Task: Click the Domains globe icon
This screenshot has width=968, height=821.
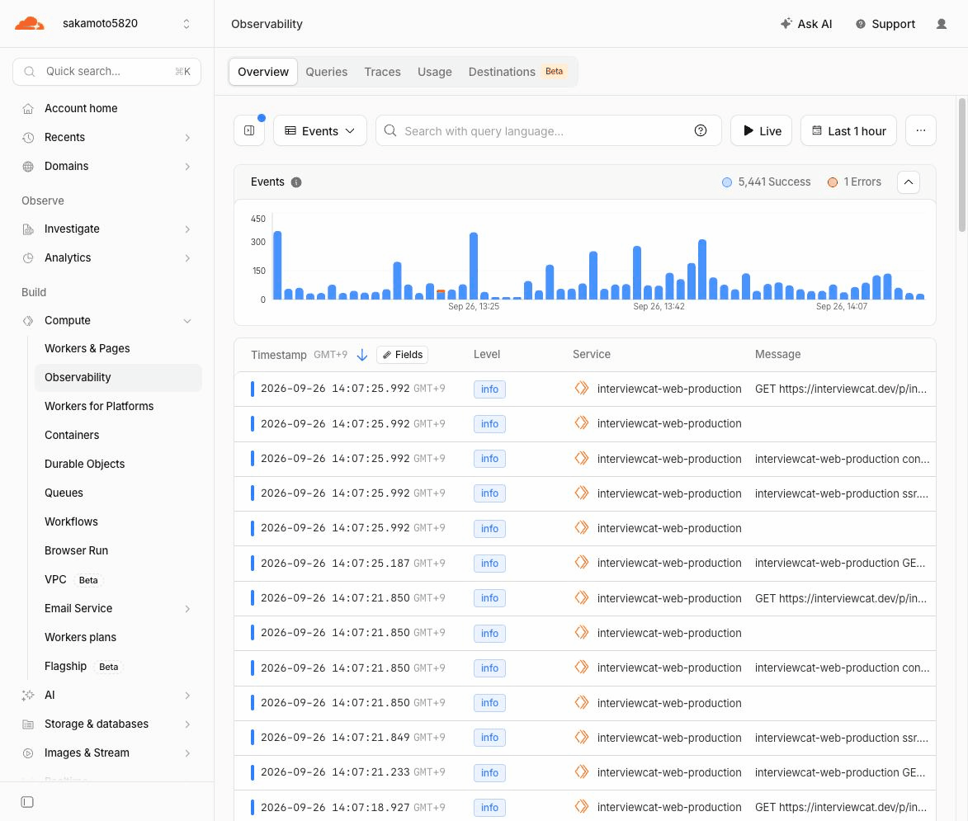Action: point(28,167)
